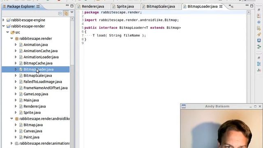The width and height of the screenshot is (263, 148).
Task: Open the Ant/rocket icon view in sidebar
Action: click(259, 35)
